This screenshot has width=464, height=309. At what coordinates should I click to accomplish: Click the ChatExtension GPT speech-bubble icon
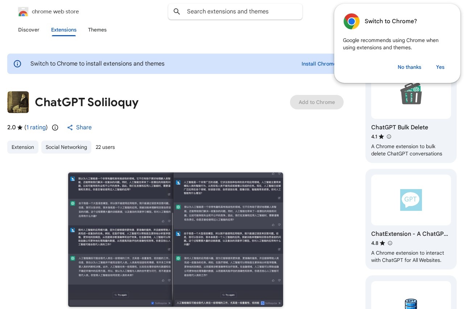(x=411, y=200)
